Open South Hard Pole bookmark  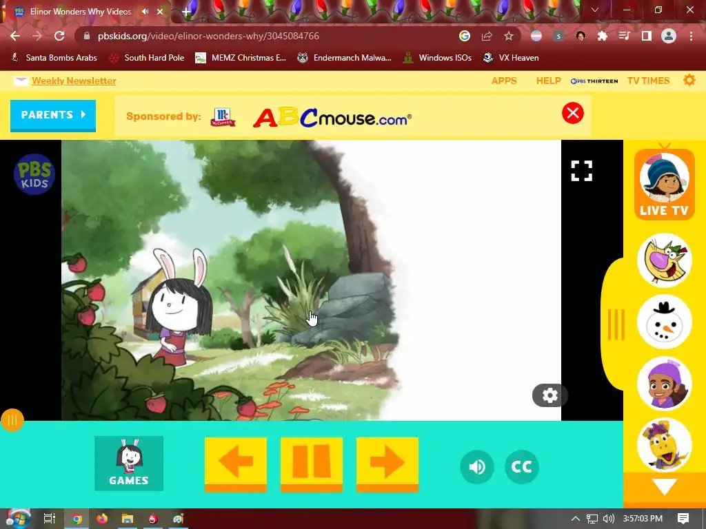(x=147, y=58)
